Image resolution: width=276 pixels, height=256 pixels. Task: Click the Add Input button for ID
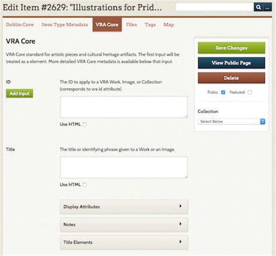tap(19, 93)
